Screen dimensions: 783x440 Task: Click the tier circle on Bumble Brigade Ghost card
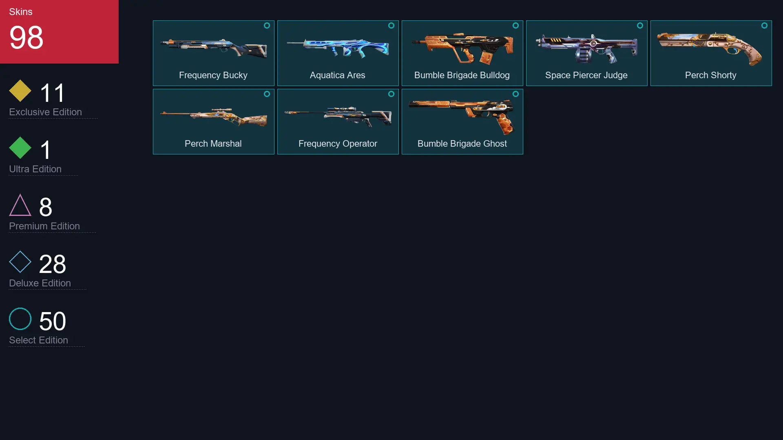point(515,94)
